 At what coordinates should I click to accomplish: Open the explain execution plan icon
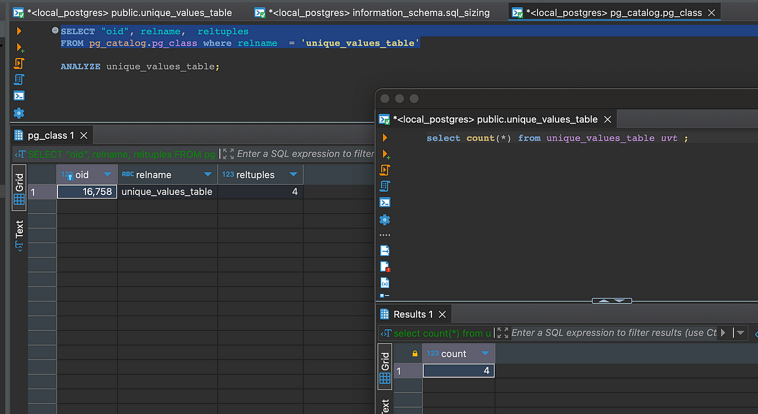point(19,80)
